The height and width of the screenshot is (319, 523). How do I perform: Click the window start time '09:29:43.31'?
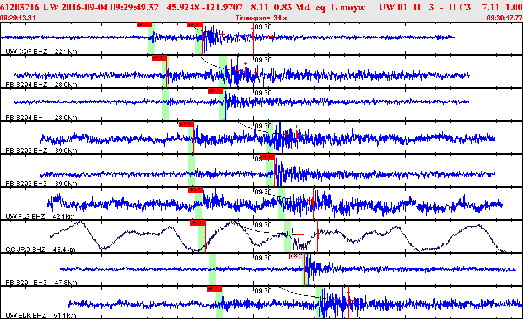coord(18,18)
